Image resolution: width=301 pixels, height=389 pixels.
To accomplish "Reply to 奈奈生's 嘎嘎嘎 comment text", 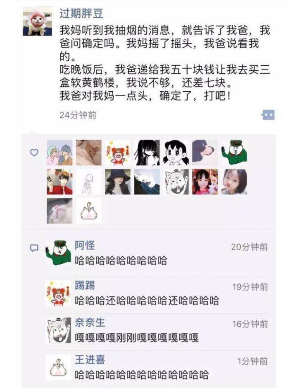I will point(137,338).
